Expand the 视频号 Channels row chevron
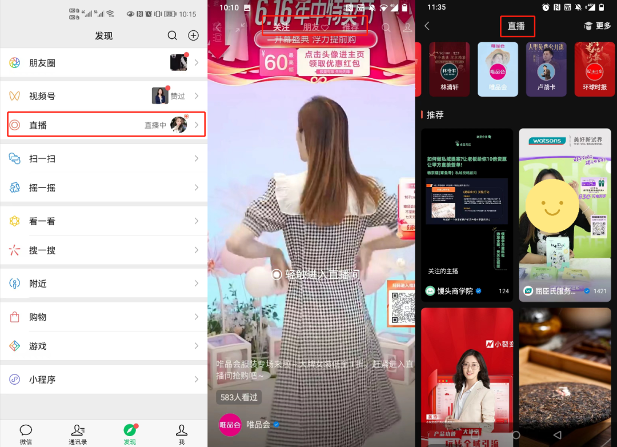Viewport: 617px width, 447px height. [197, 96]
